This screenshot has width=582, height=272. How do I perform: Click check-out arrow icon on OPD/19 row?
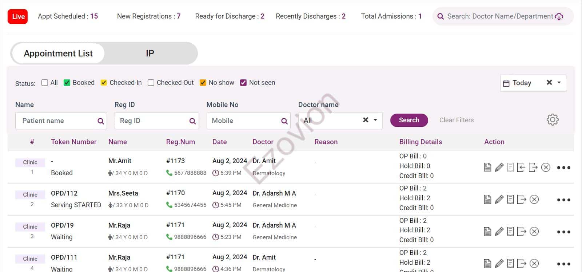tap(522, 232)
